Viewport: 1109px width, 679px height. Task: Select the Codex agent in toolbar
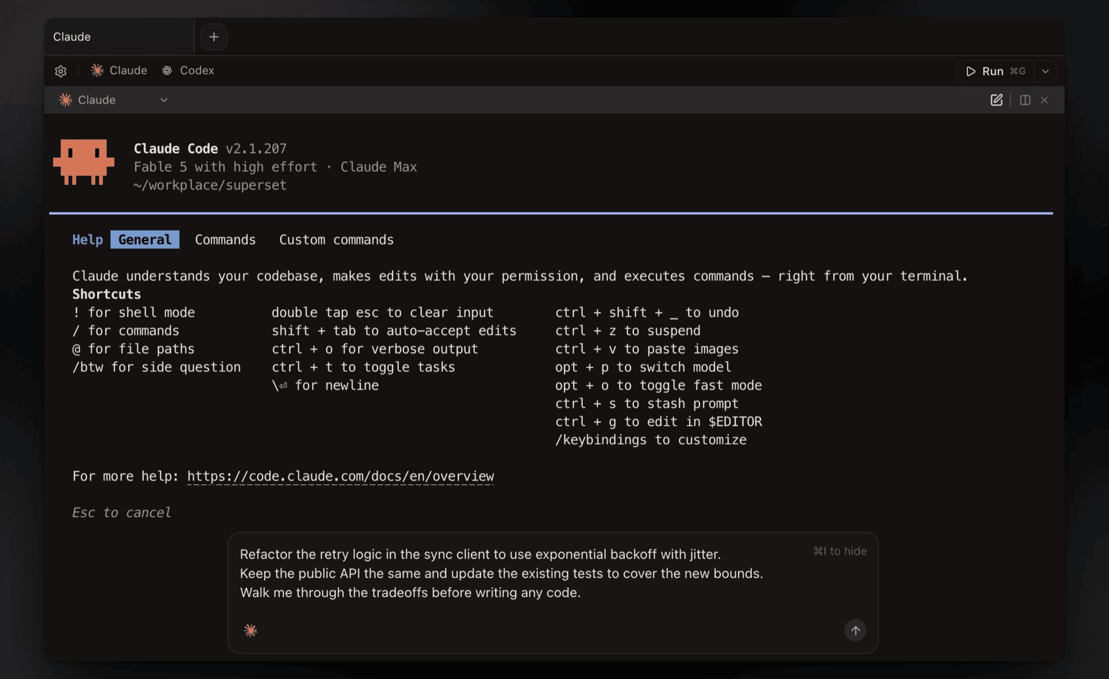(x=188, y=71)
